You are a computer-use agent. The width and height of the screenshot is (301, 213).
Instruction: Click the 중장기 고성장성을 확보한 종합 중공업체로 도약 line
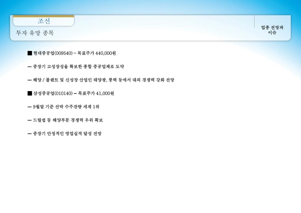tap(76, 67)
